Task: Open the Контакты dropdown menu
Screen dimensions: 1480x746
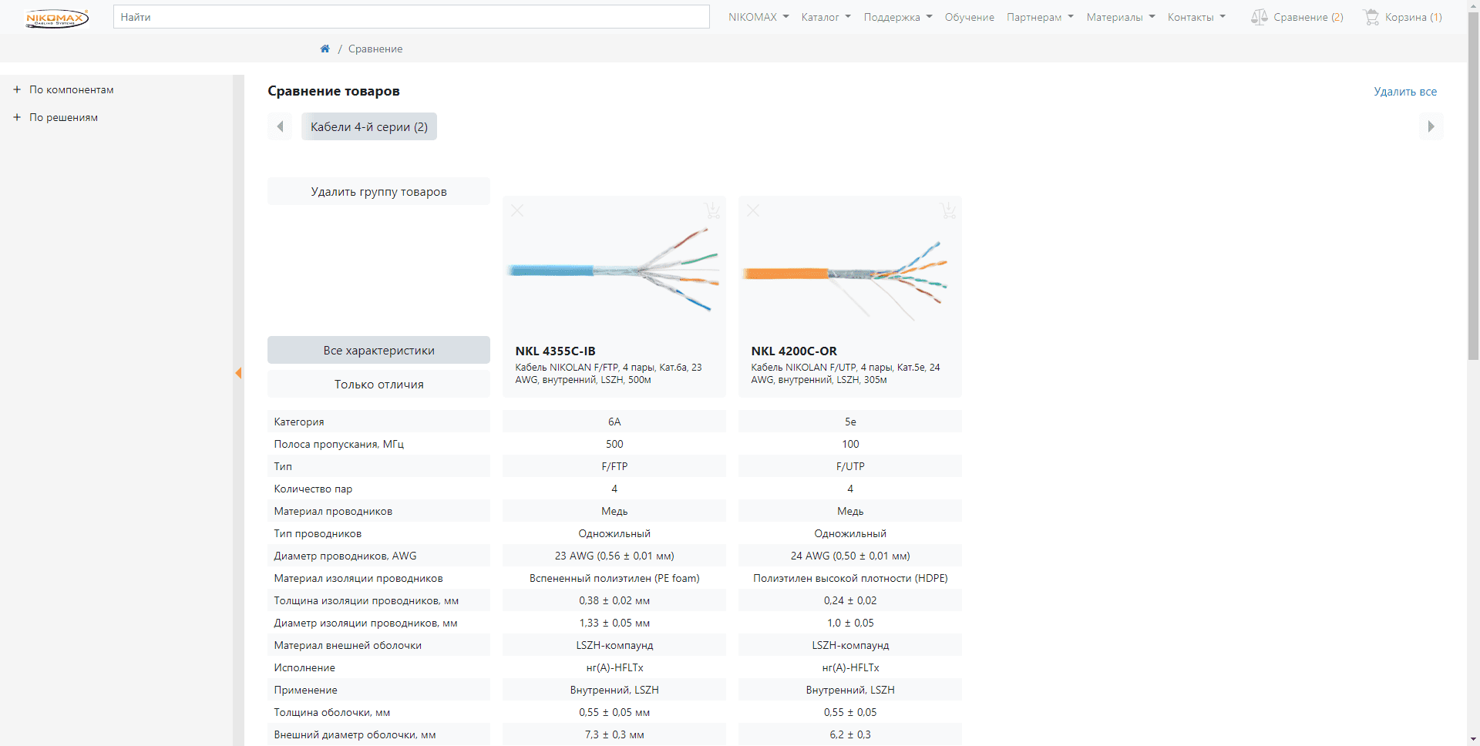Action: coord(1196,17)
